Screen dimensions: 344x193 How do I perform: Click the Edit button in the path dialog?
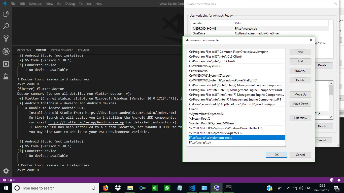(x=300, y=61)
